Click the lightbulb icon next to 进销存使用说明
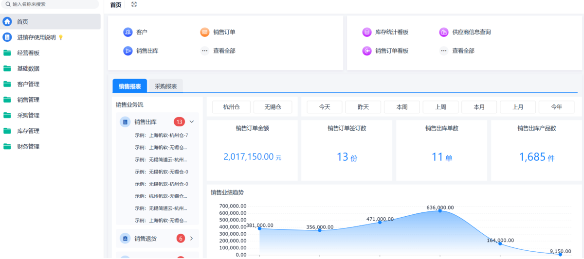This screenshot has width=584, height=259. (61, 37)
